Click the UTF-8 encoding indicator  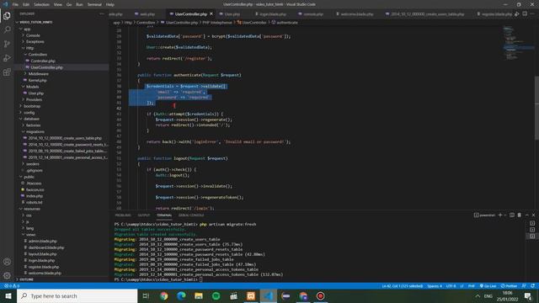click(x=451, y=286)
